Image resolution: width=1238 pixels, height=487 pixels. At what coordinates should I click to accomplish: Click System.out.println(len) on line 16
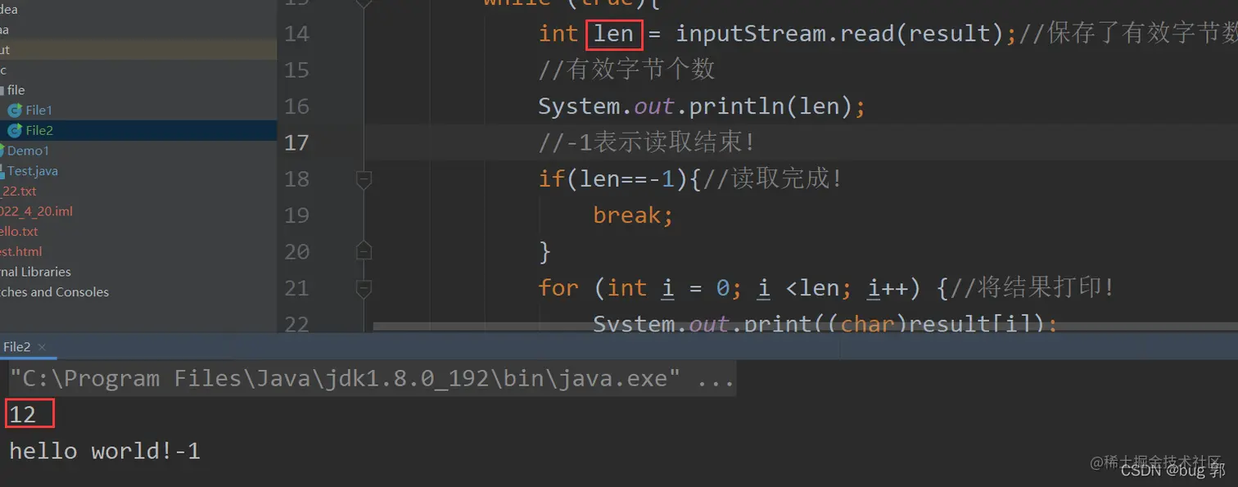(702, 106)
